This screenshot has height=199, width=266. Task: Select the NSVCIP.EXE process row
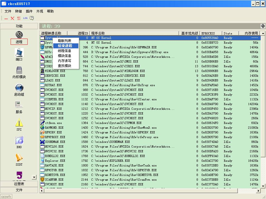click(150, 109)
